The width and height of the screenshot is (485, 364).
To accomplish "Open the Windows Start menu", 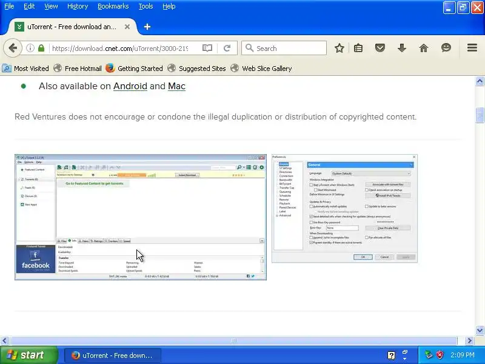I will (x=28, y=355).
